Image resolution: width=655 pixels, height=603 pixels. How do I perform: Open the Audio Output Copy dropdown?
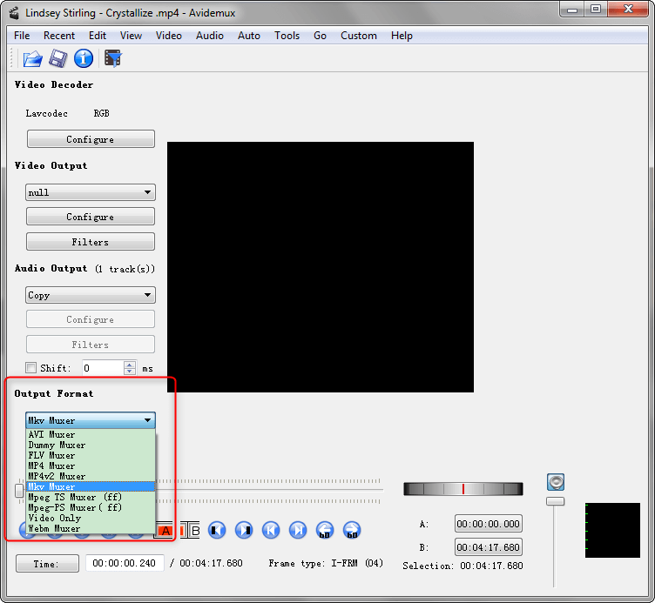point(91,295)
